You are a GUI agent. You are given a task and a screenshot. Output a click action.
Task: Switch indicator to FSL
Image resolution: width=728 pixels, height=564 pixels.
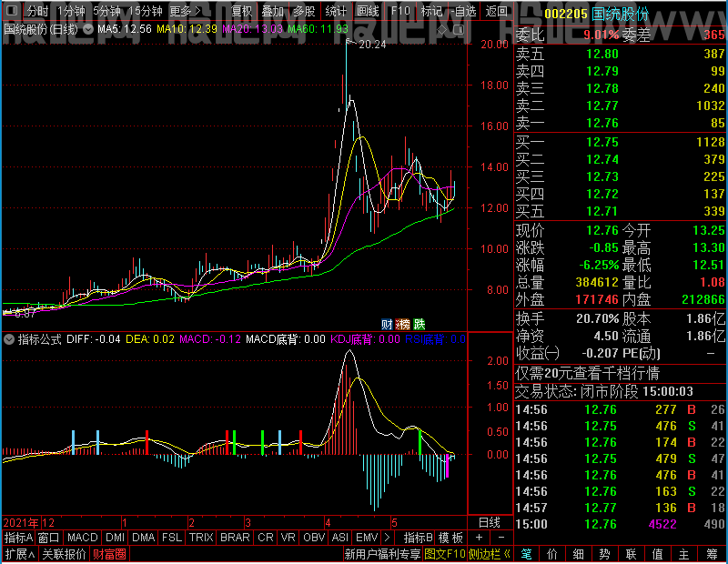(172, 538)
